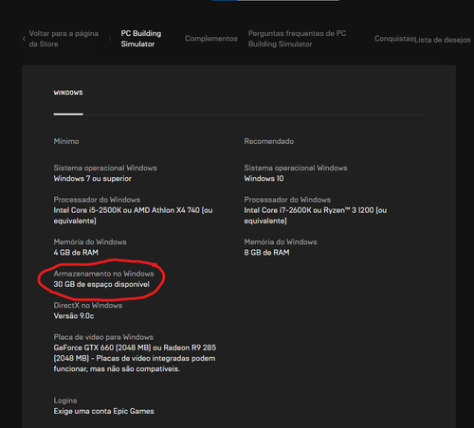Click '8 GB de RAM' value
Image resolution: width=474 pixels, height=428 pixels.
tap(266, 253)
